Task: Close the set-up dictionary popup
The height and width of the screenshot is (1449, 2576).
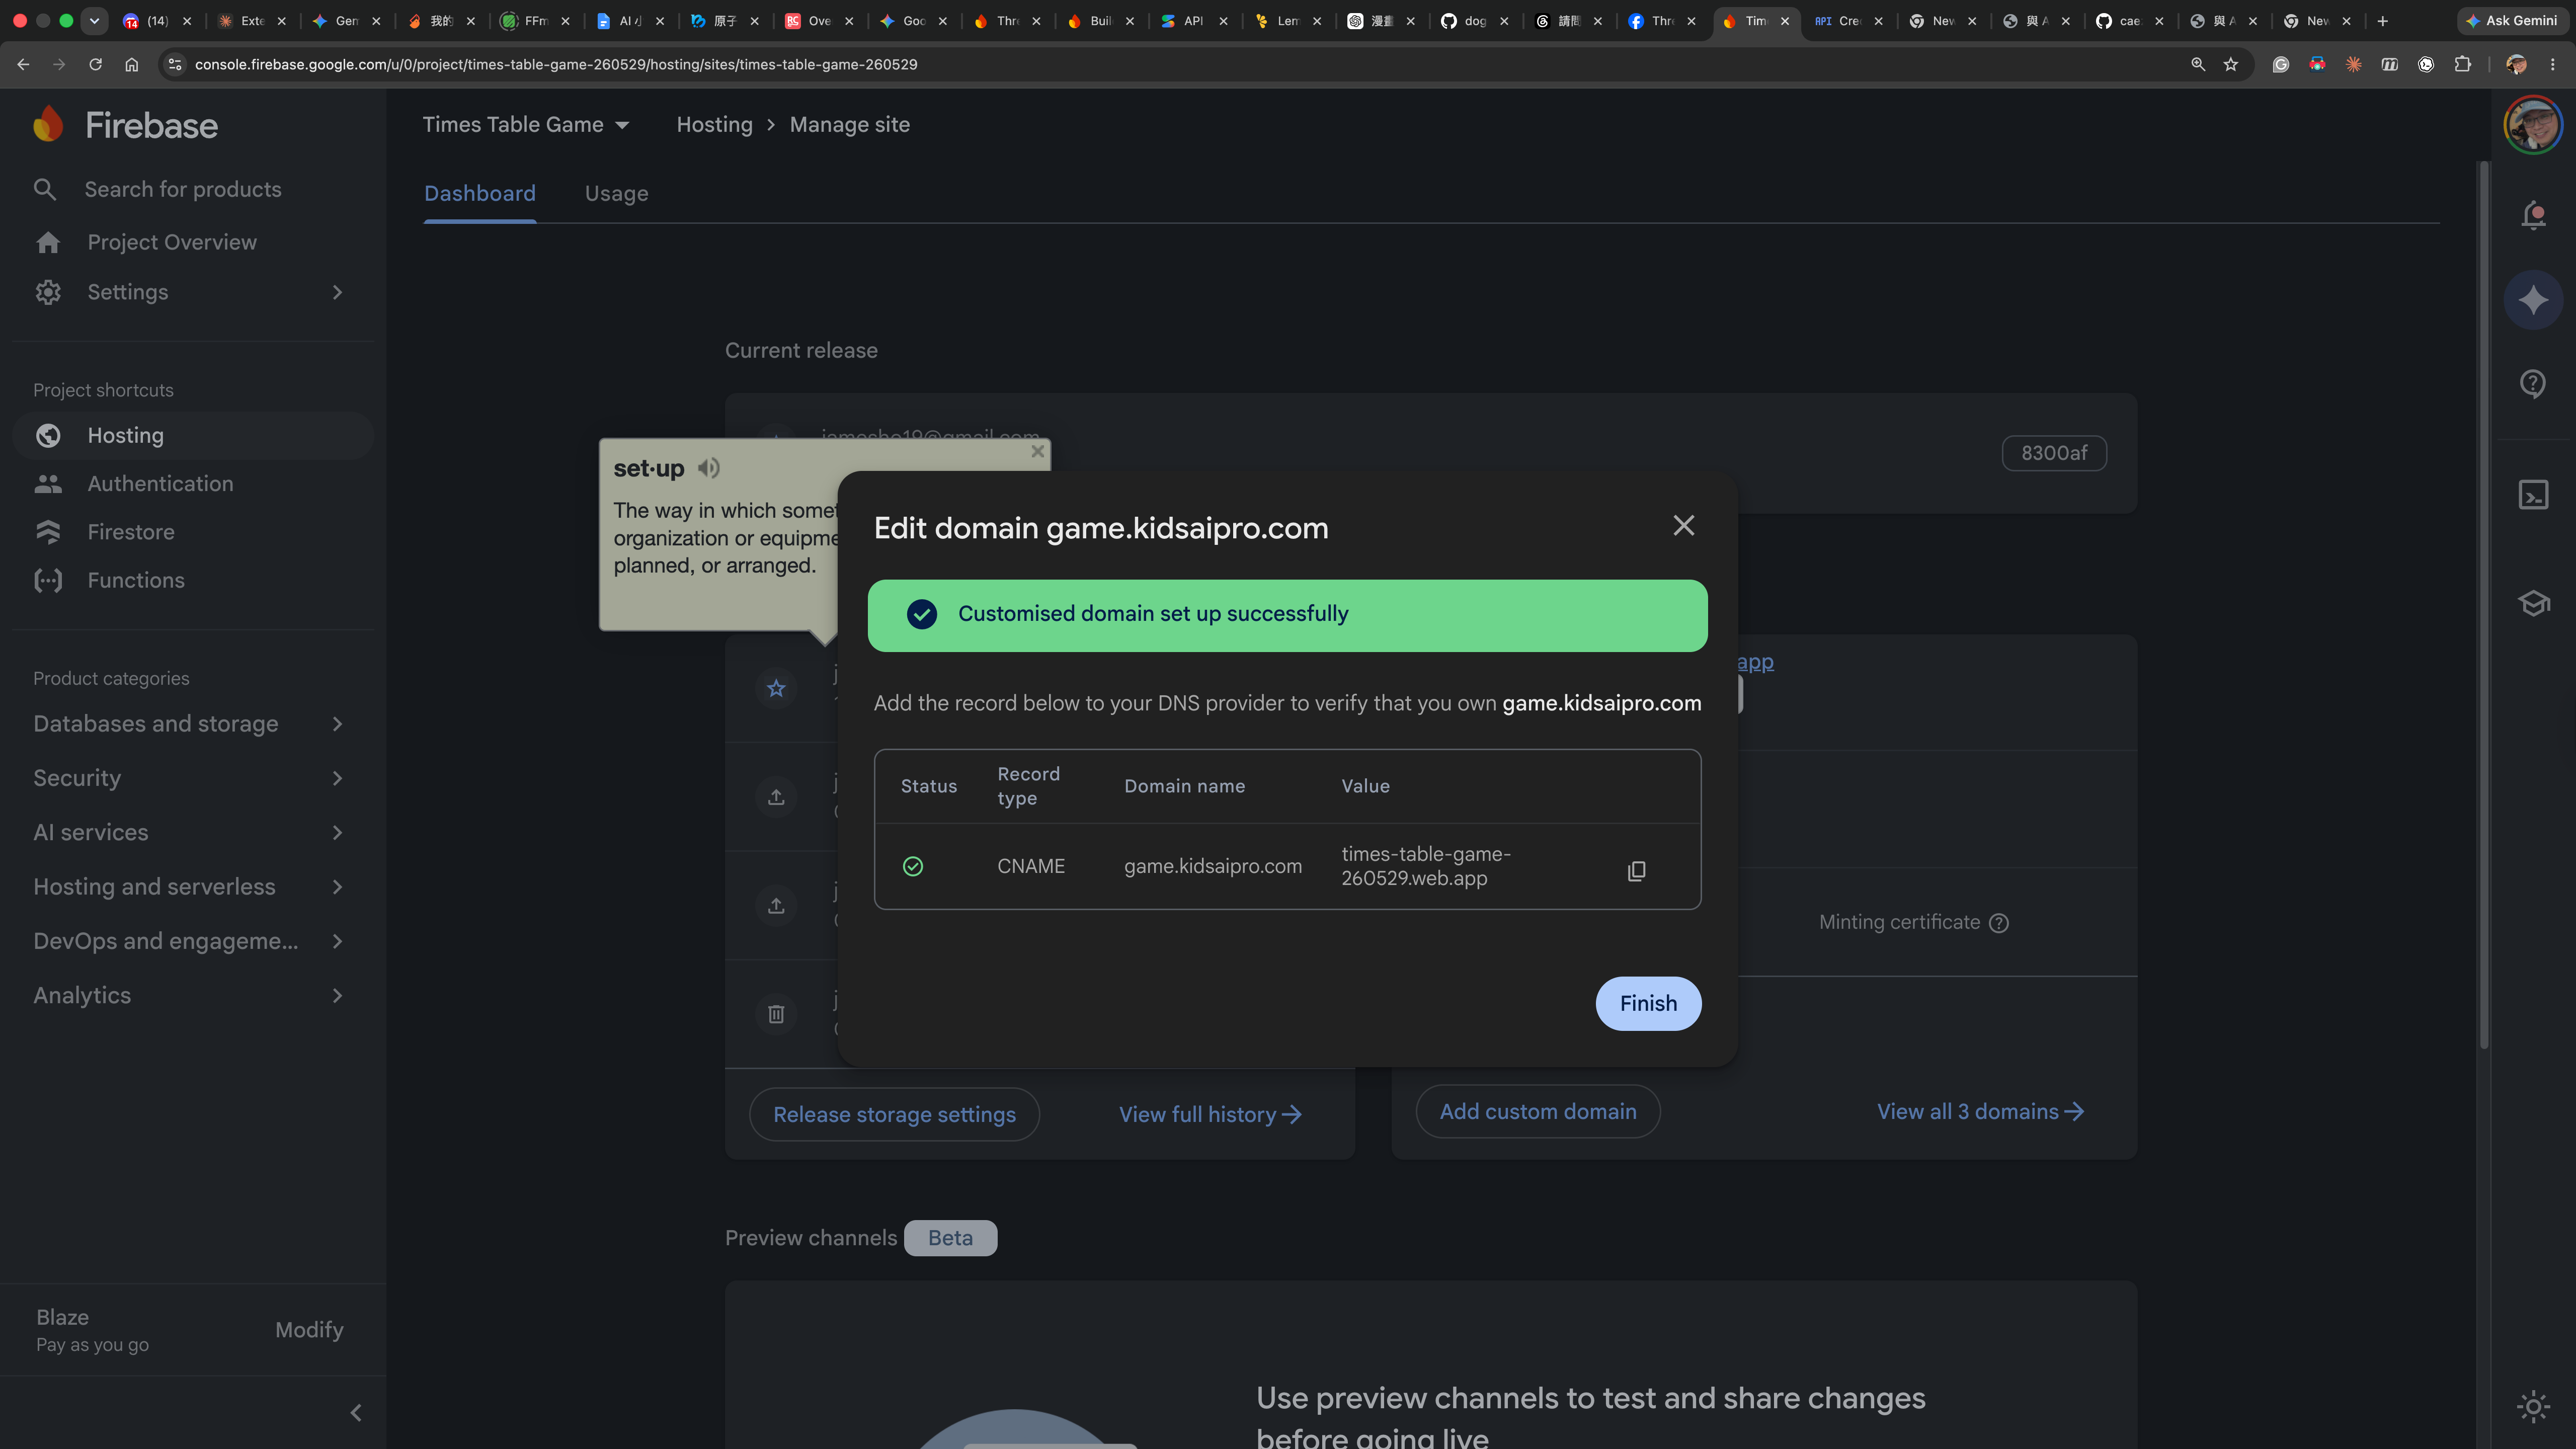Action: pyautogui.click(x=1038, y=451)
